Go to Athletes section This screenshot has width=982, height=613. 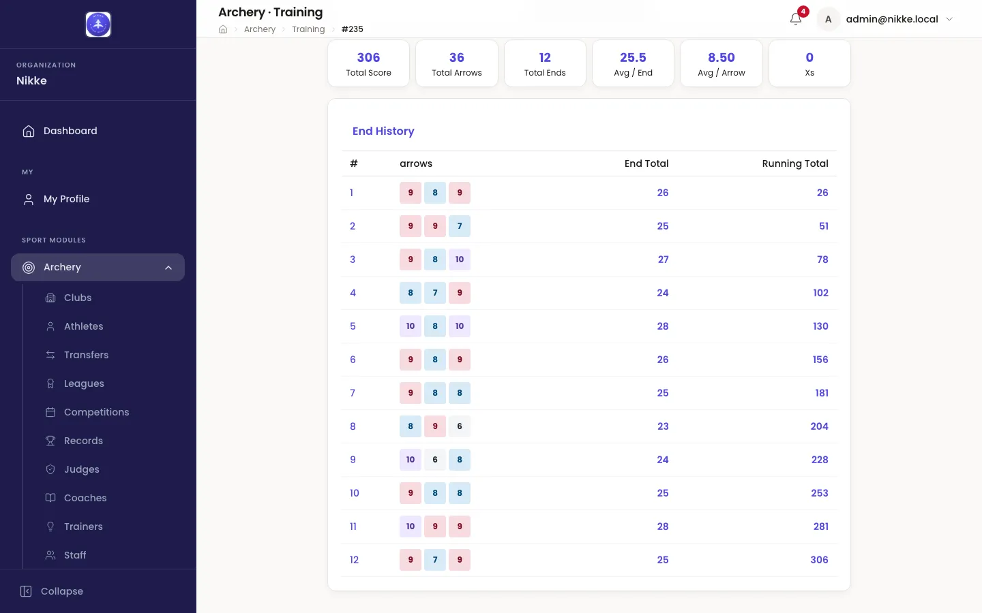[x=109, y=326]
